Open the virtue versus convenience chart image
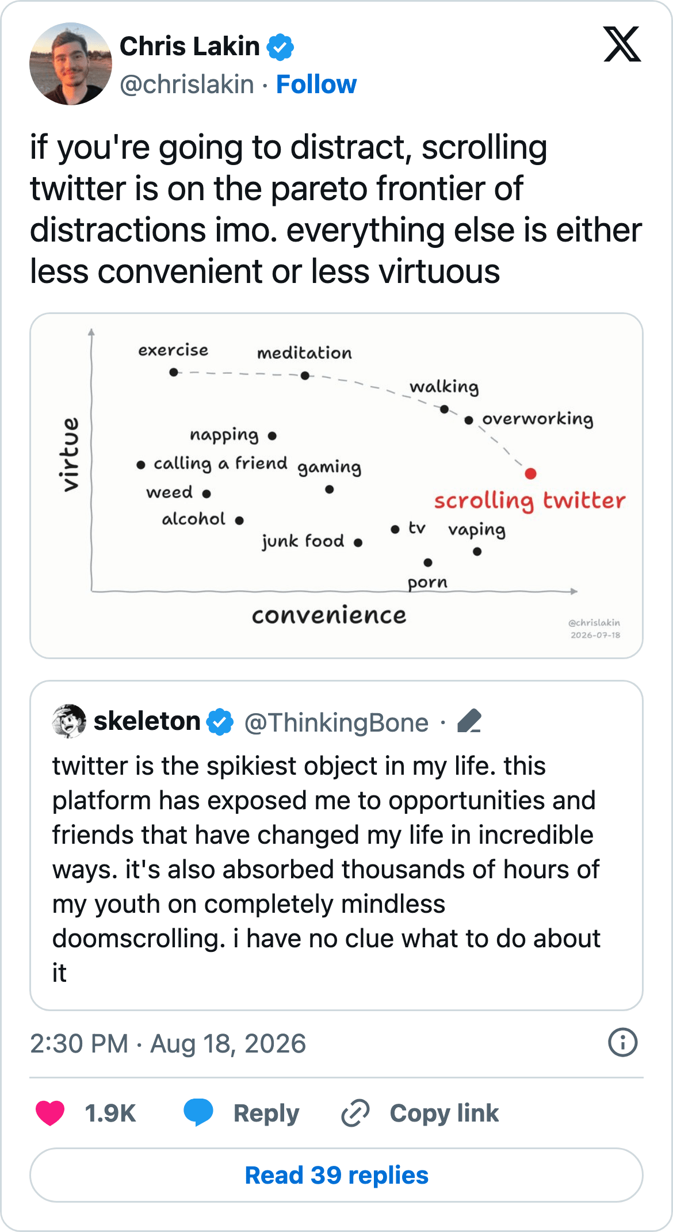The height and width of the screenshot is (1232, 673). pos(336,485)
